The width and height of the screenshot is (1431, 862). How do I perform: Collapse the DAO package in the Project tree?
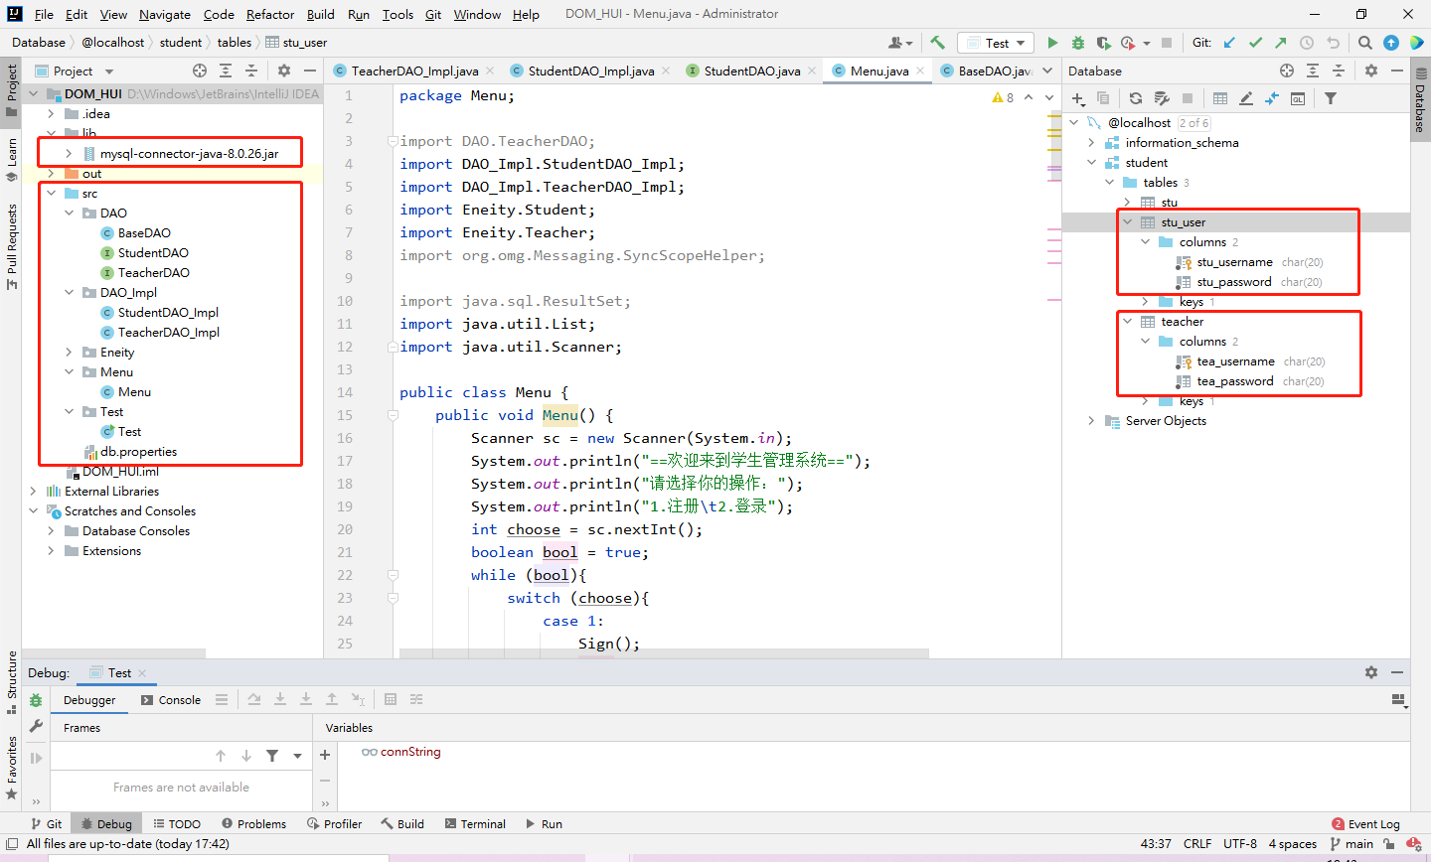point(69,213)
